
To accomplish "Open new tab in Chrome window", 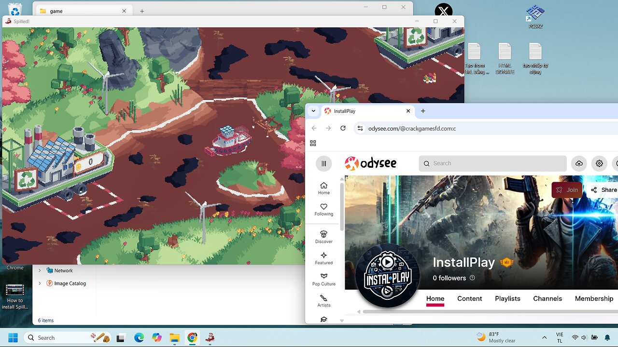I will click(423, 111).
